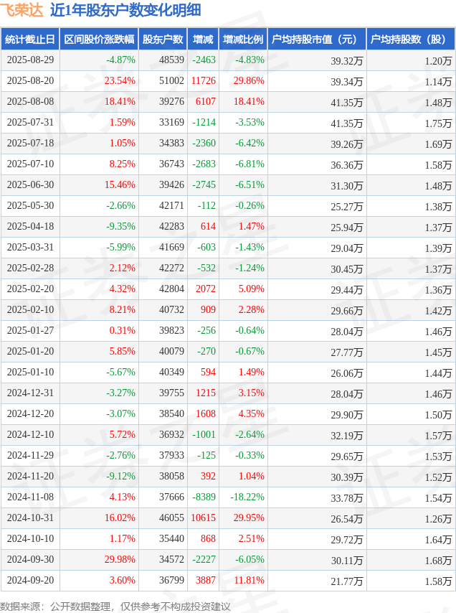The width and height of the screenshot is (456, 613).
Task: Click the 41.35万 value for 2025-08-08
Action: click(x=347, y=103)
